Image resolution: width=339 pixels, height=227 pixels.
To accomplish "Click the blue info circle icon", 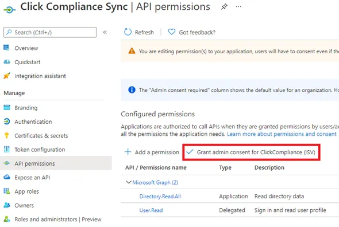I will tap(132, 89).
